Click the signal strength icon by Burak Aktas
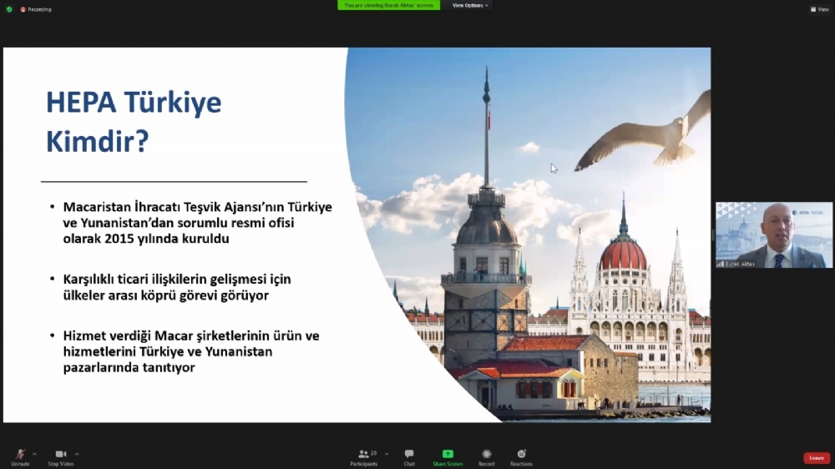 (x=720, y=264)
